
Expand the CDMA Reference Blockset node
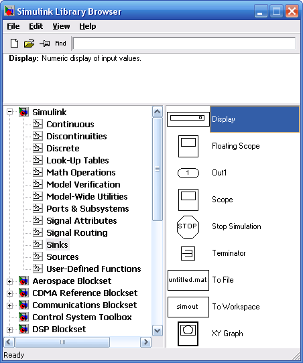coord(9,293)
